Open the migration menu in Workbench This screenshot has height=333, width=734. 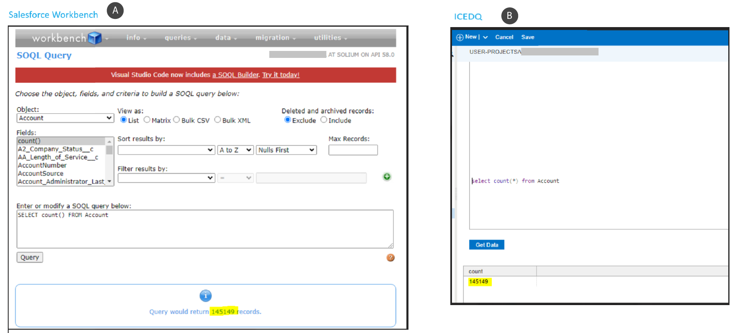coord(275,38)
